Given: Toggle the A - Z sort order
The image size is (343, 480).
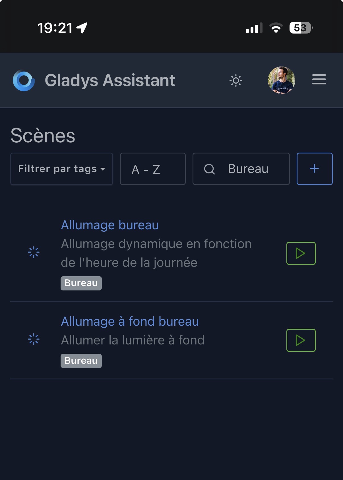Looking at the screenshot, I should point(153,169).
